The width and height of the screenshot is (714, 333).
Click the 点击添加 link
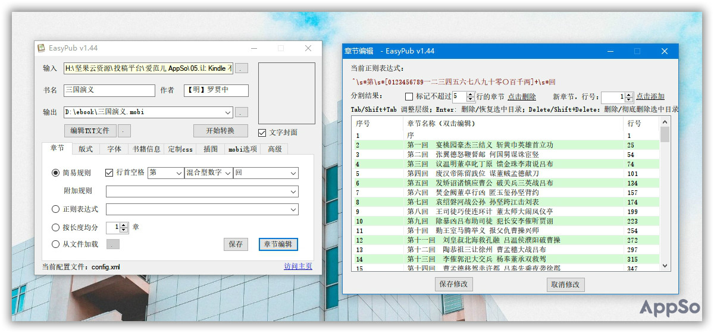point(650,96)
